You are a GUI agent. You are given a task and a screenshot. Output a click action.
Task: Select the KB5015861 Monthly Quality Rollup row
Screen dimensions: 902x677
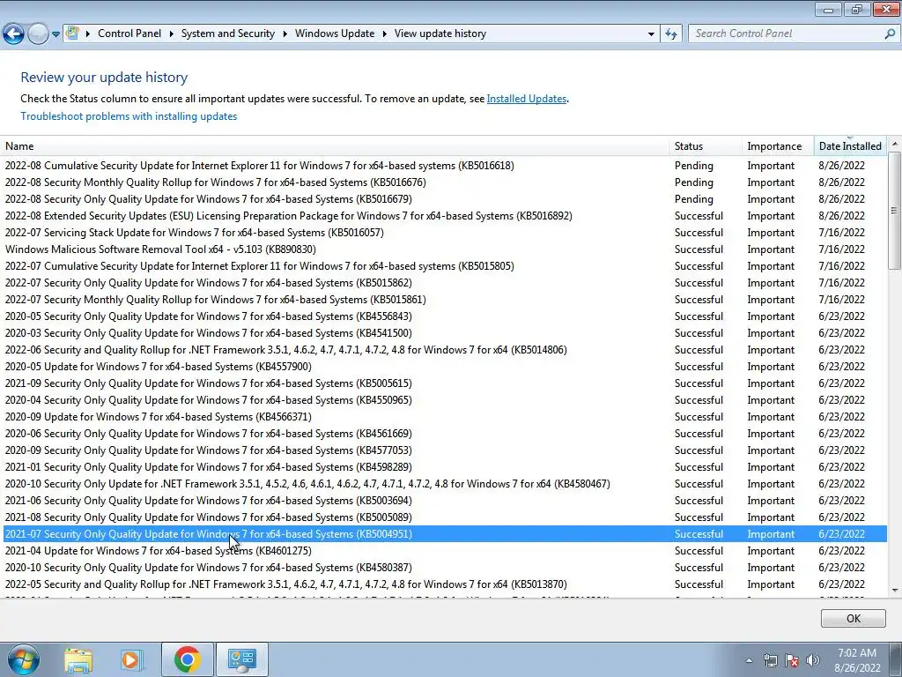click(x=443, y=300)
